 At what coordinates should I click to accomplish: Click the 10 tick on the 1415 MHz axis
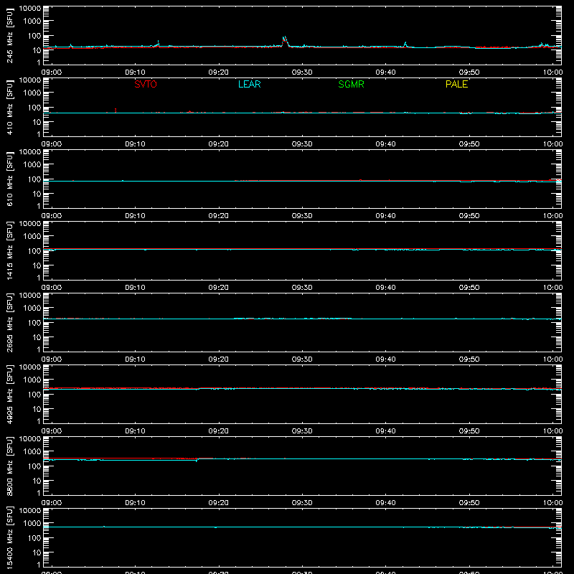[x=37, y=265]
